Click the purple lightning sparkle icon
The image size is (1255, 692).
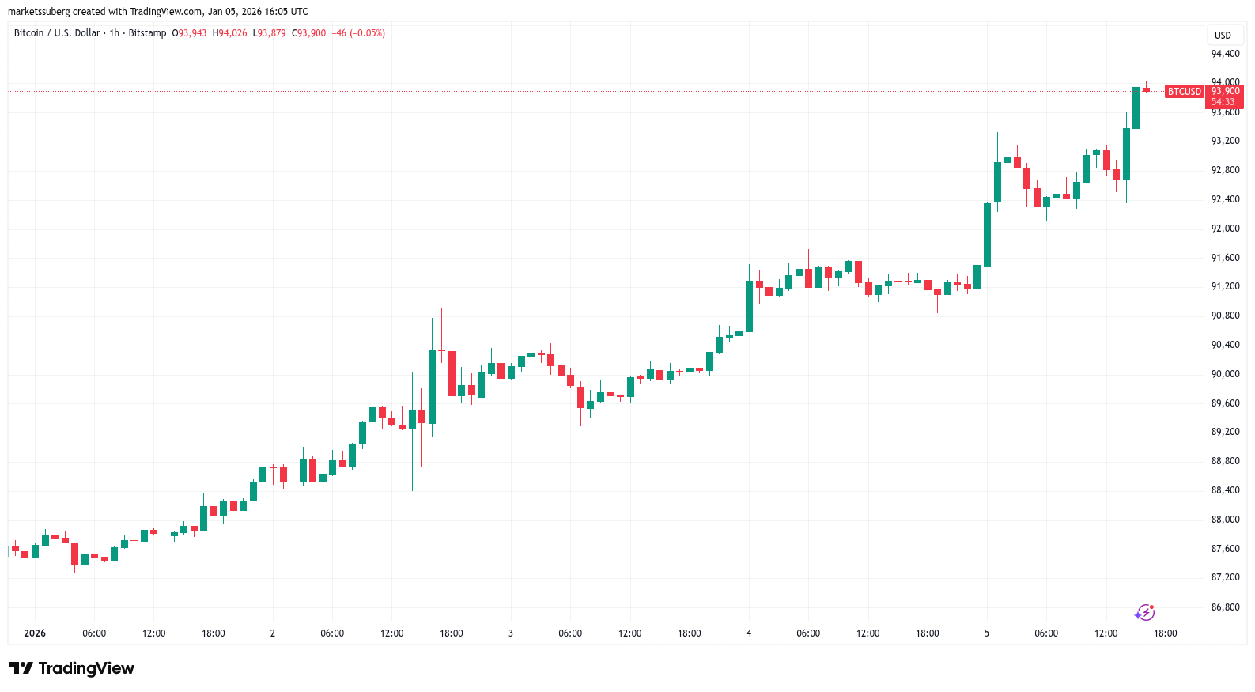click(1144, 612)
